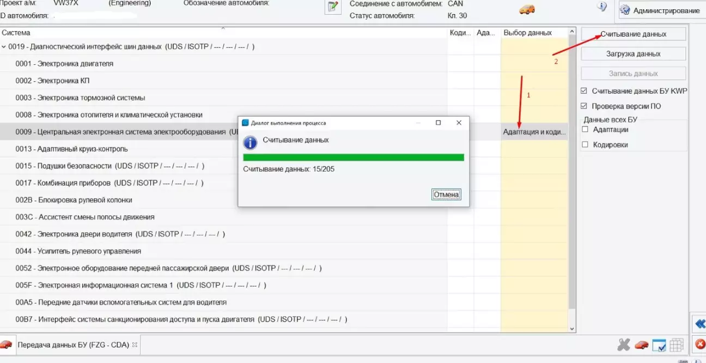
Task: Toggle the 'Считывание данных БУ KWP' checkbox
Action: pos(585,91)
